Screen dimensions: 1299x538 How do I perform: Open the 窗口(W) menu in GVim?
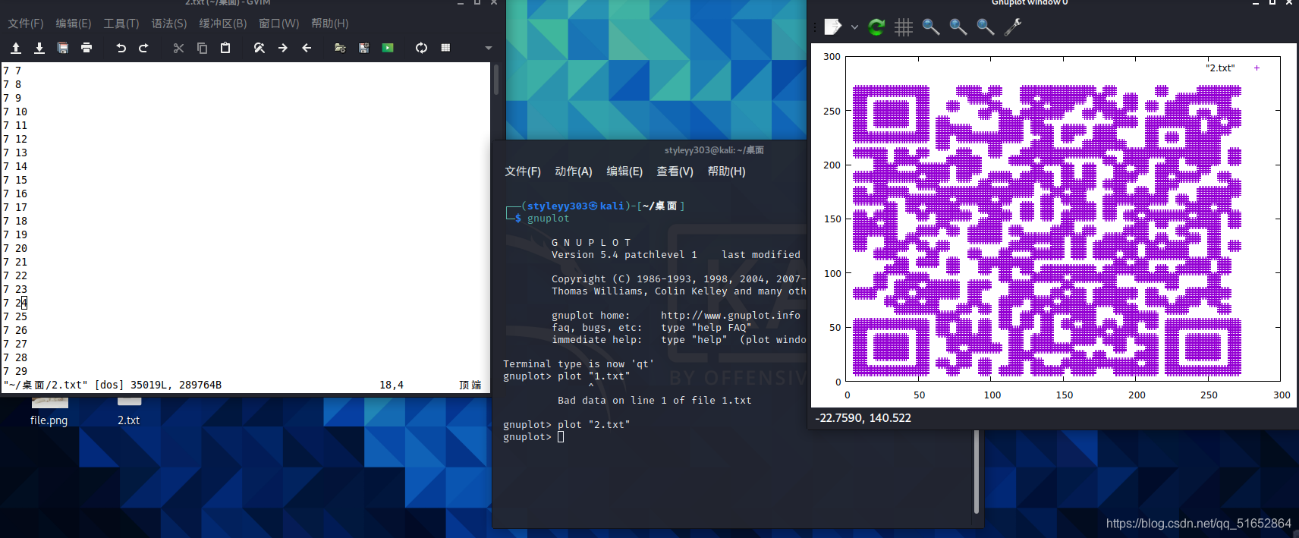pyautogui.click(x=279, y=24)
